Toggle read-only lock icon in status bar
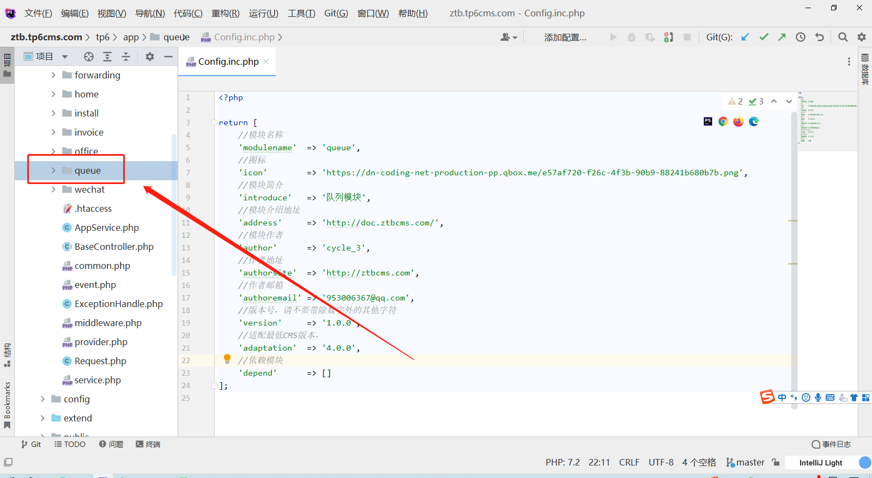The image size is (872, 478). click(x=776, y=462)
